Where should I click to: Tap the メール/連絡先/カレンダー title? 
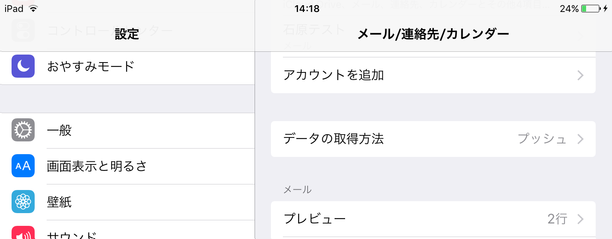click(433, 35)
